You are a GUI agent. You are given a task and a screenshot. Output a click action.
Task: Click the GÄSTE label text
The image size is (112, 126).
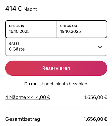tap(14, 43)
